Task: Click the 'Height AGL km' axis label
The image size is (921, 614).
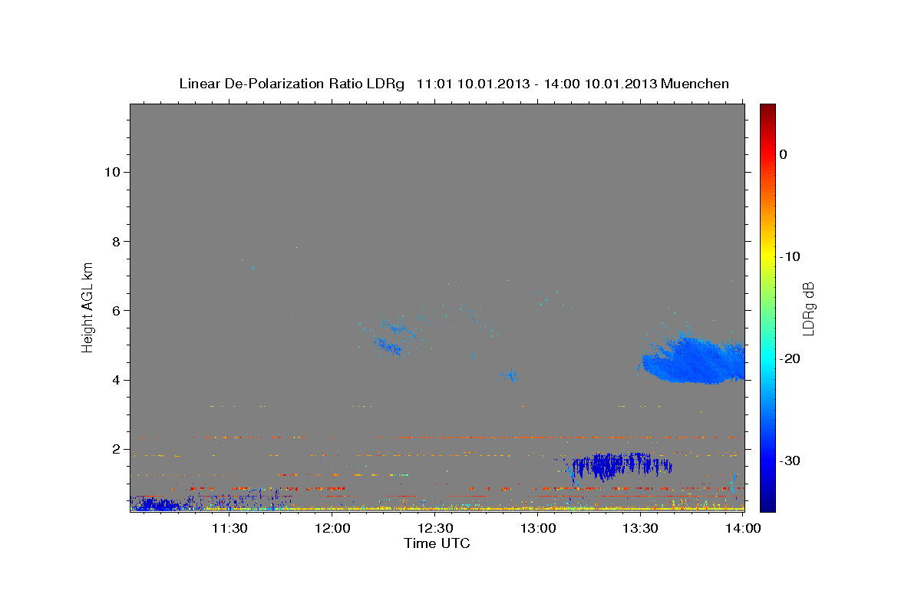Action: click(88, 306)
